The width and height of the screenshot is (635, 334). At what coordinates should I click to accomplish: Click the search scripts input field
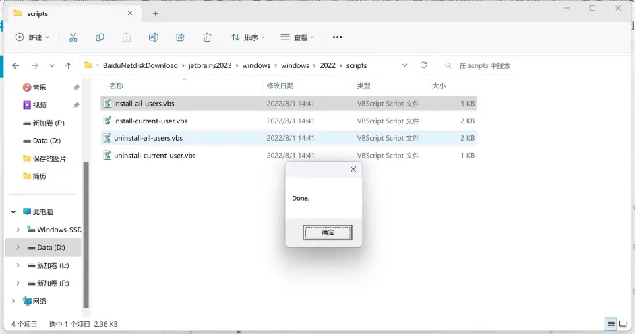click(533, 65)
